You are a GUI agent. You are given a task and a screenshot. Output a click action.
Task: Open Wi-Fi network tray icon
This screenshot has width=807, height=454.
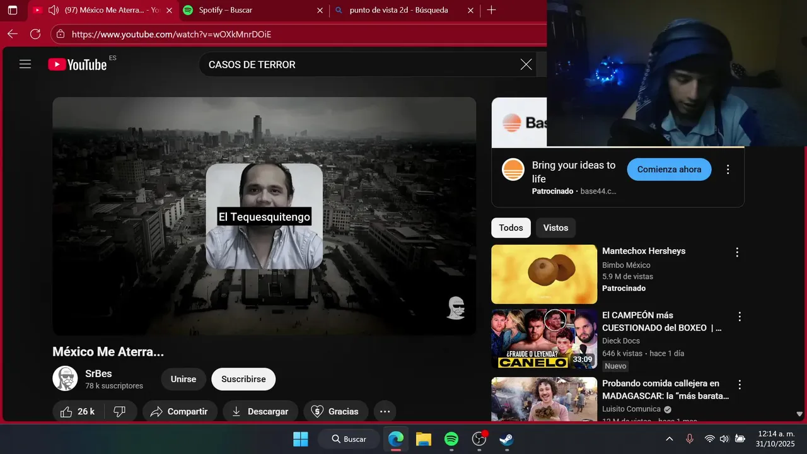709,439
